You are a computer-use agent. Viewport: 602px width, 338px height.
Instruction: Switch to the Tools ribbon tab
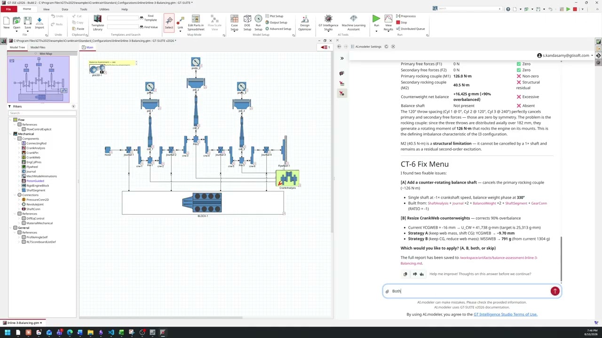coord(83,9)
